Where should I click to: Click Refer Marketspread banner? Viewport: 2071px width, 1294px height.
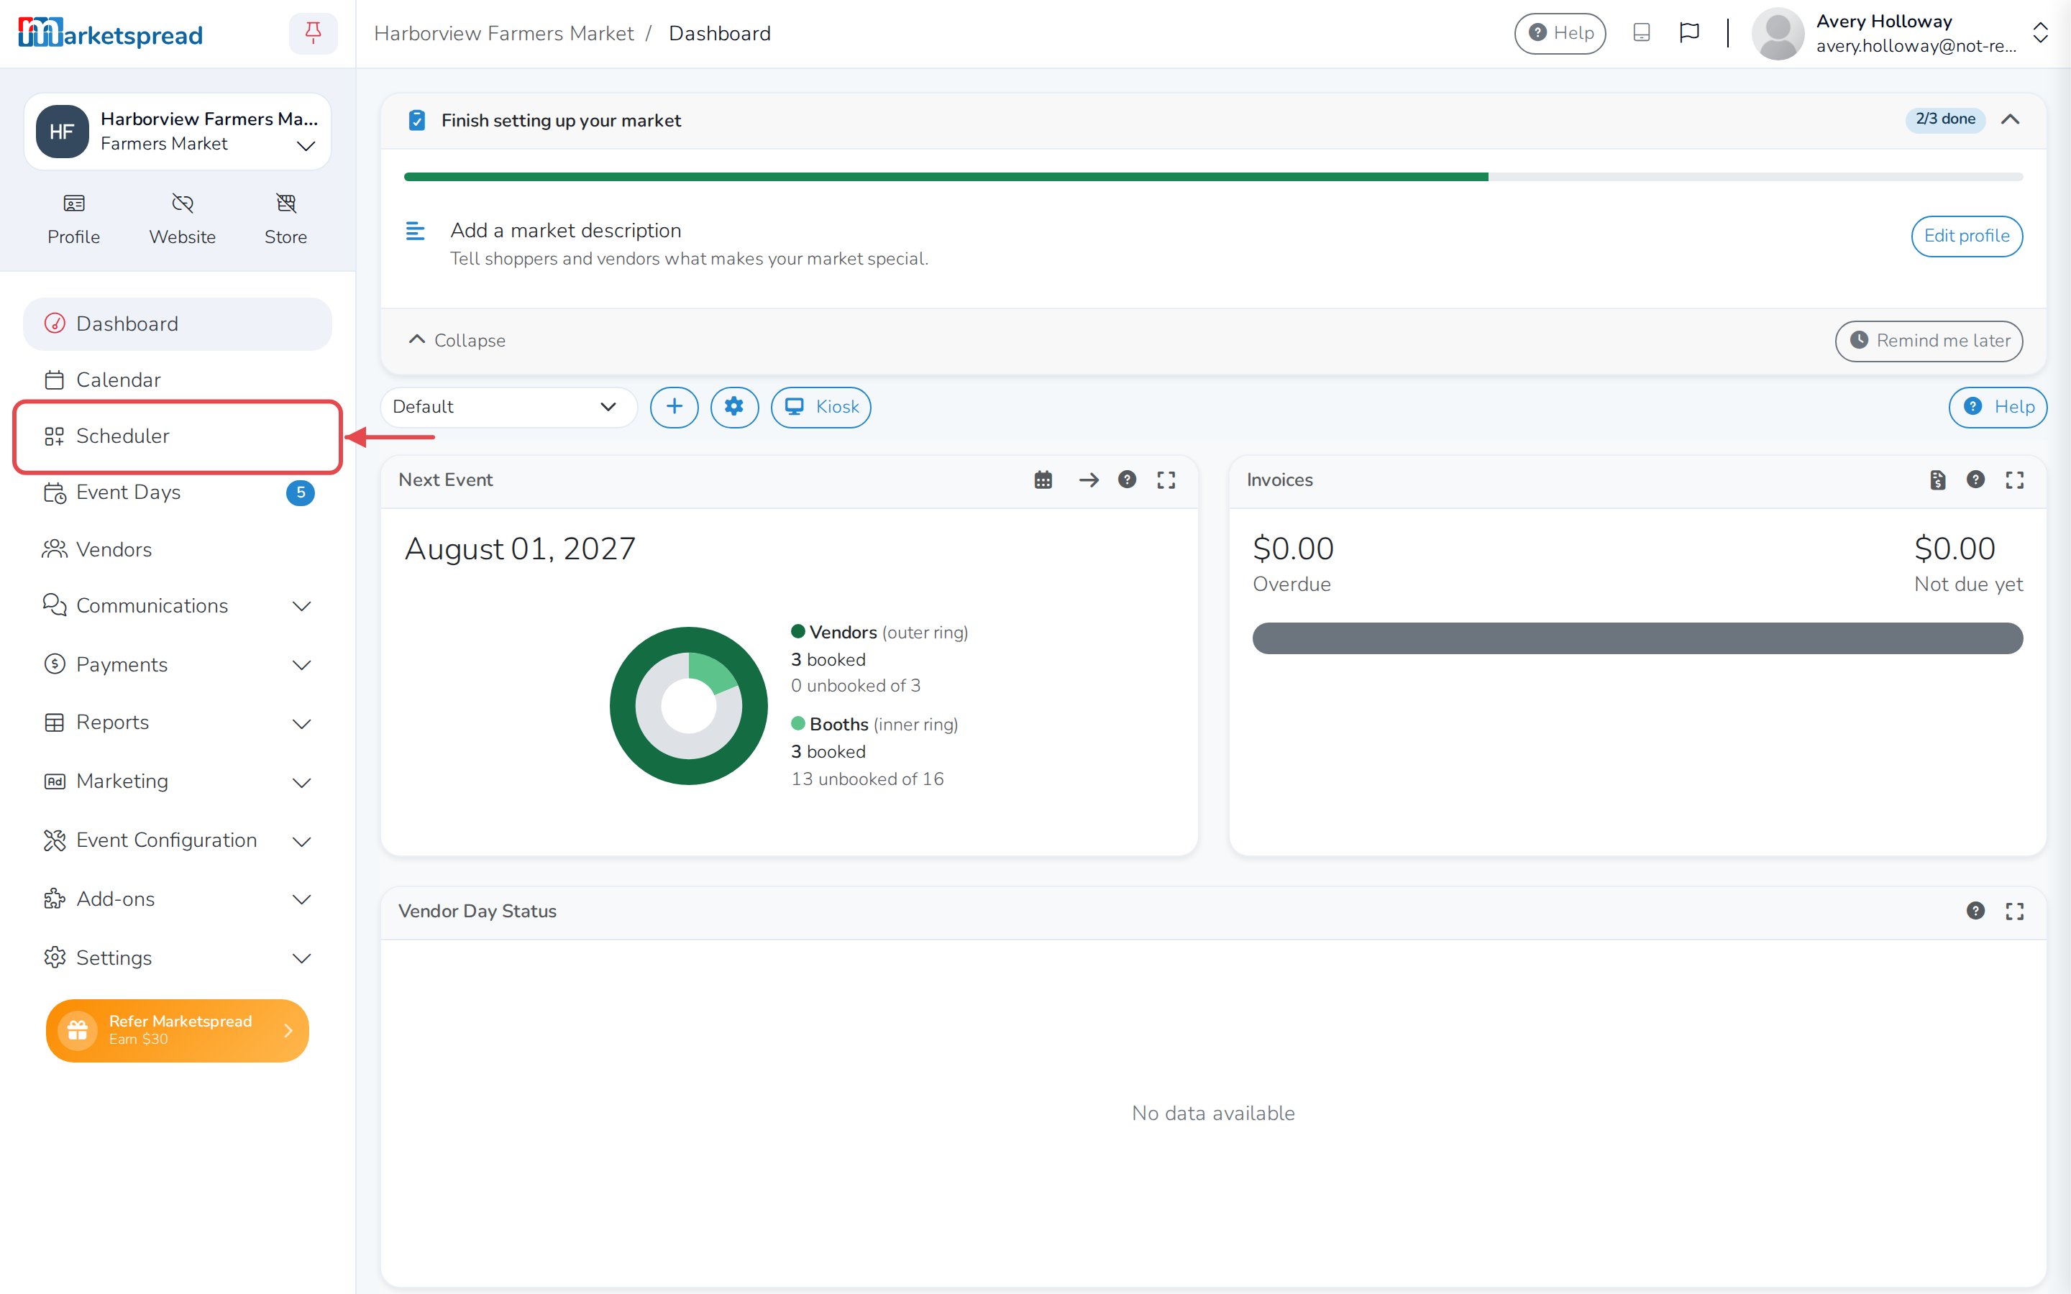click(177, 1030)
